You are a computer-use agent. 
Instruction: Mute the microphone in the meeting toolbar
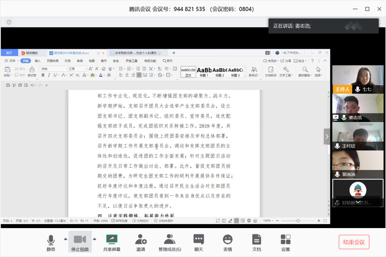(51, 243)
